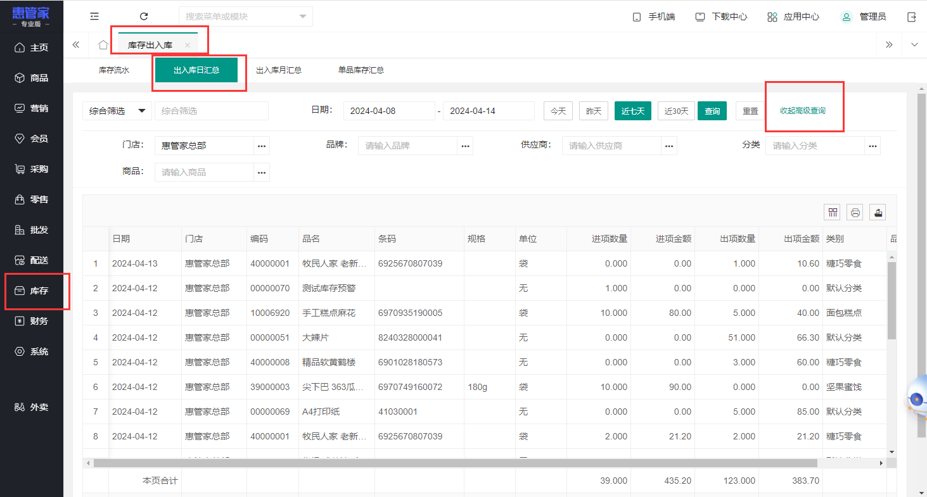
Task: Expand the tab list chevron at top right
Action: [x=914, y=45]
